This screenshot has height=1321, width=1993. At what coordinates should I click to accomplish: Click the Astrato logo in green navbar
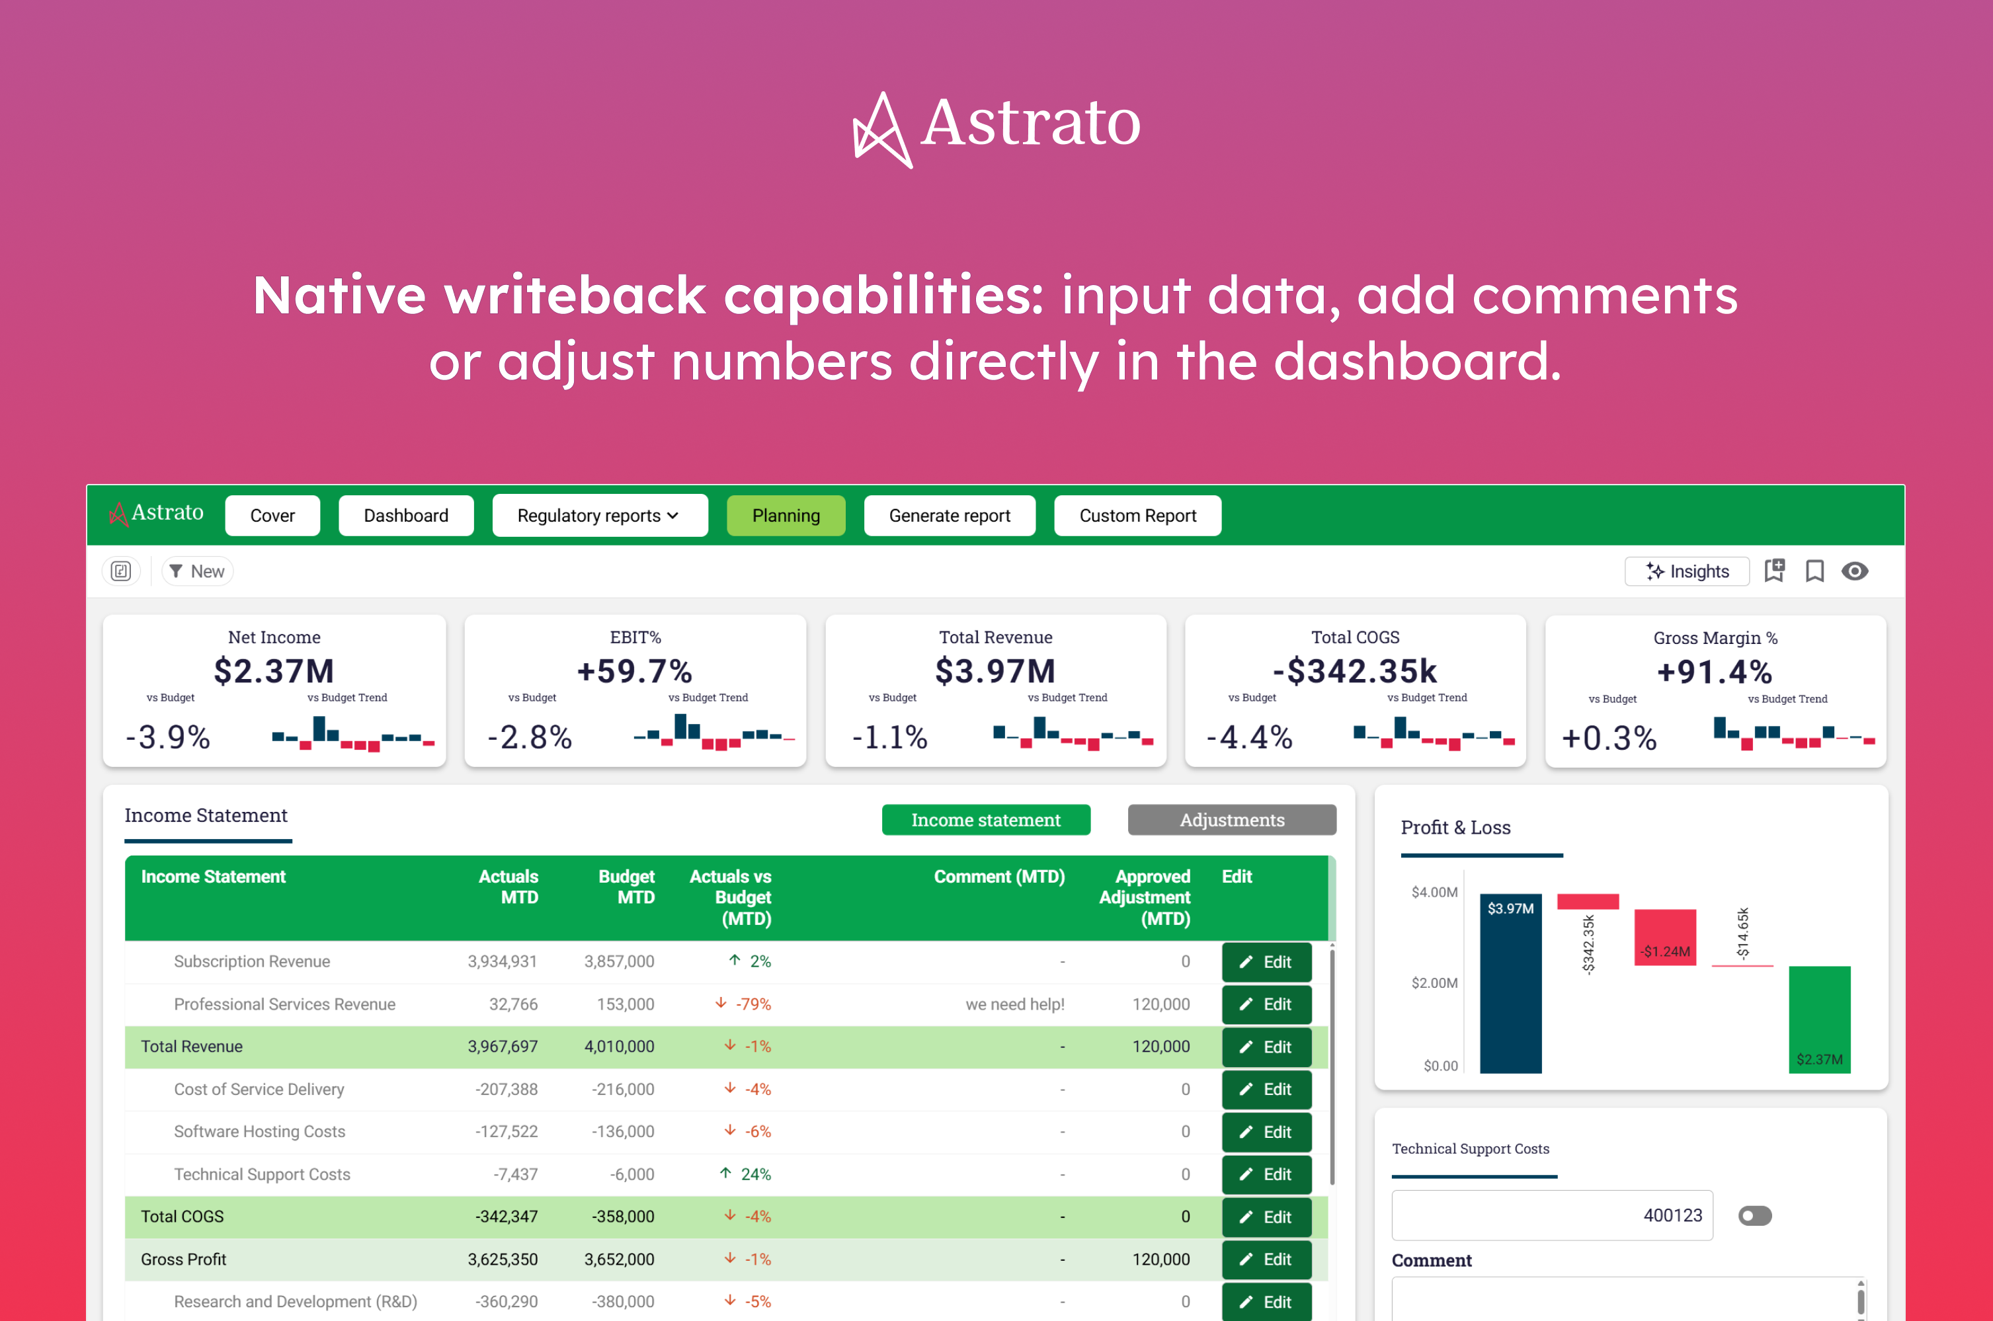click(157, 513)
